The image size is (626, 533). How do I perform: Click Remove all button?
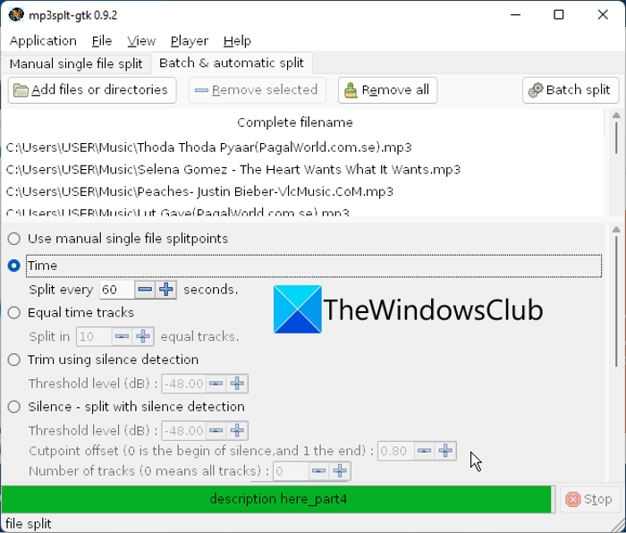387,90
